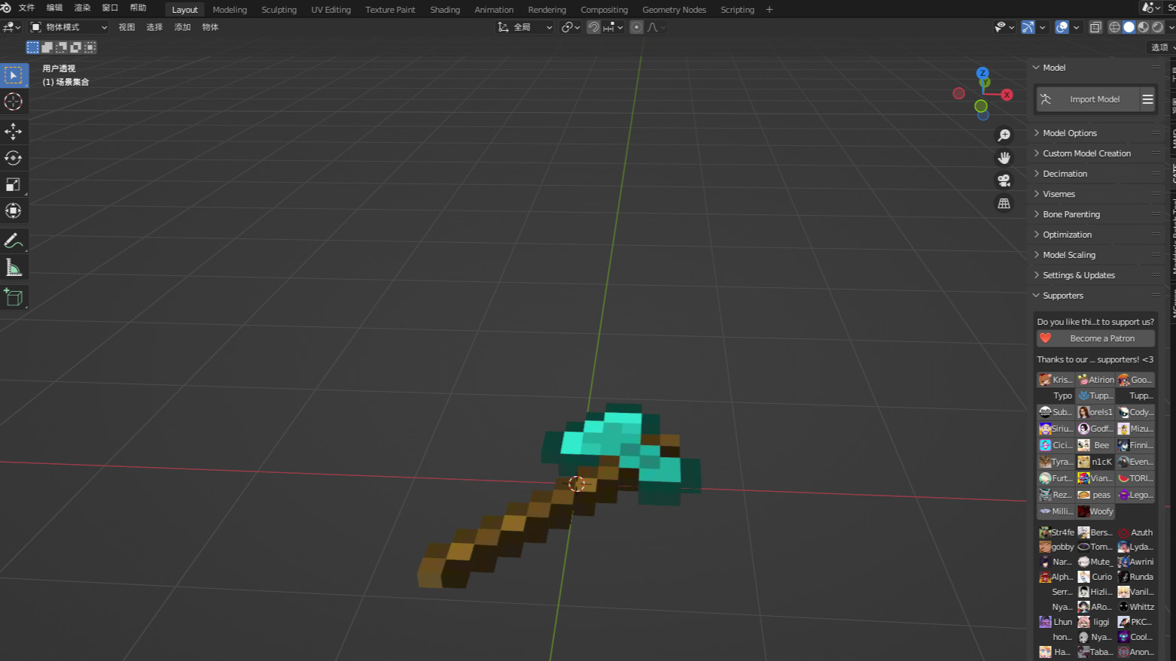Switch to the Sculpting workspace tab
1176x661 pixels.
279,10
